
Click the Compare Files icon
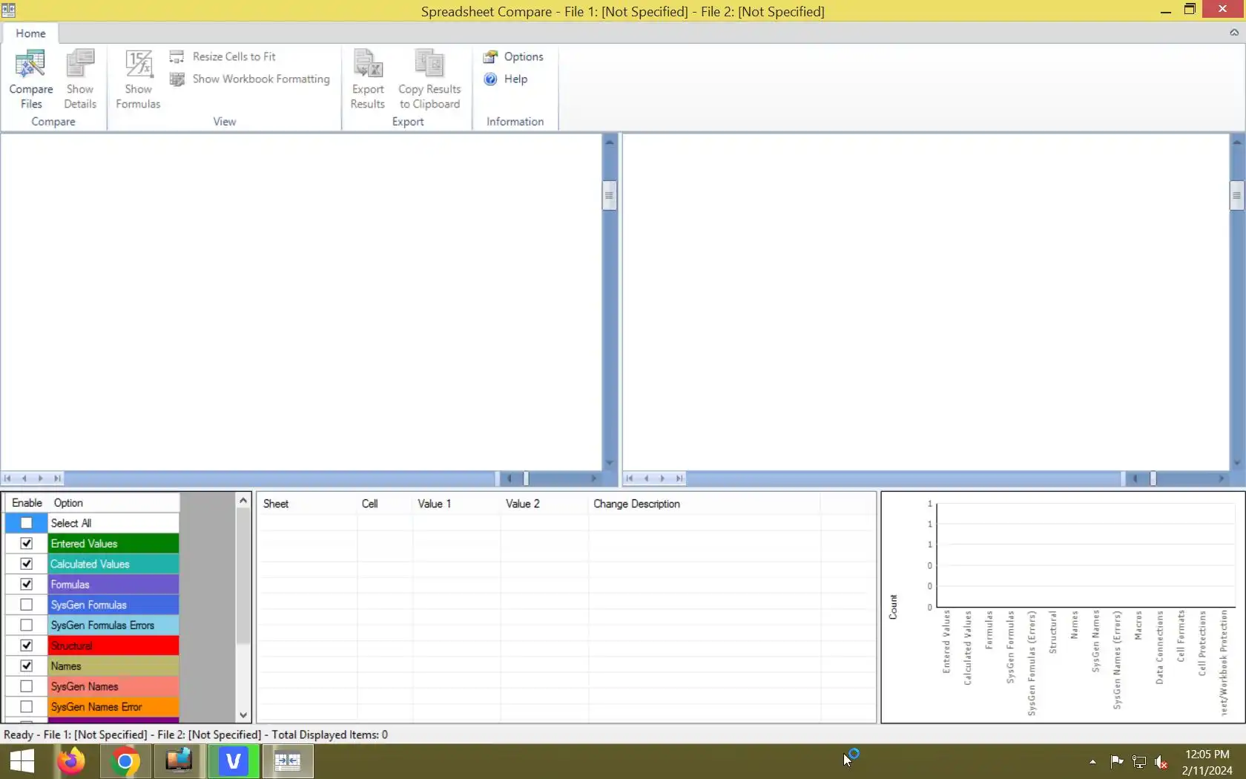click(30, 65)
